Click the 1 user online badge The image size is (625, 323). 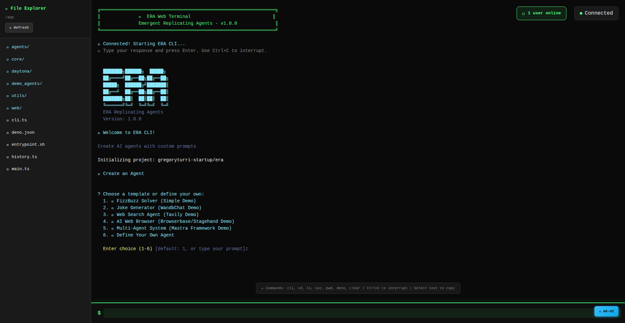[541, 13]
